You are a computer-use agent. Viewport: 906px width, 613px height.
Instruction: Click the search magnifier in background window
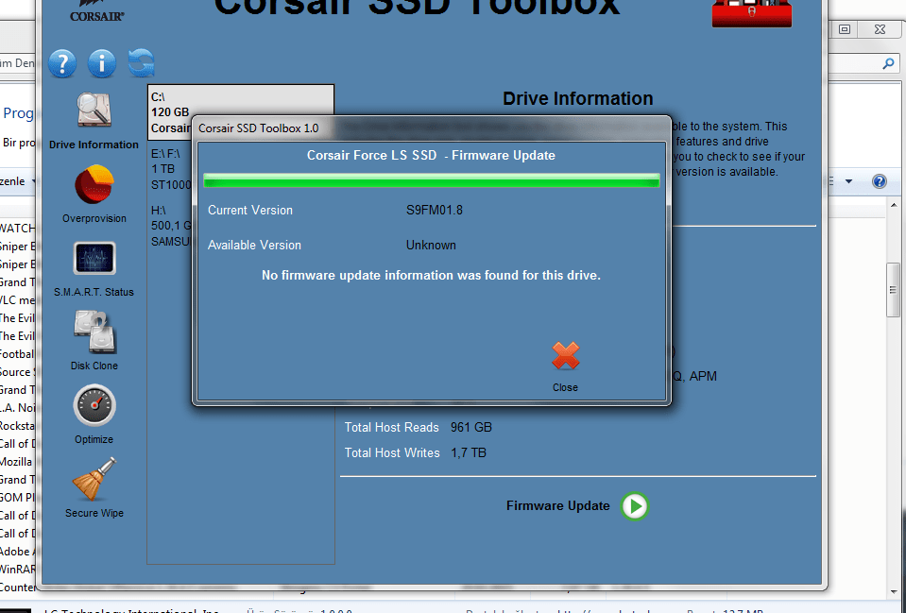(888, 63)
